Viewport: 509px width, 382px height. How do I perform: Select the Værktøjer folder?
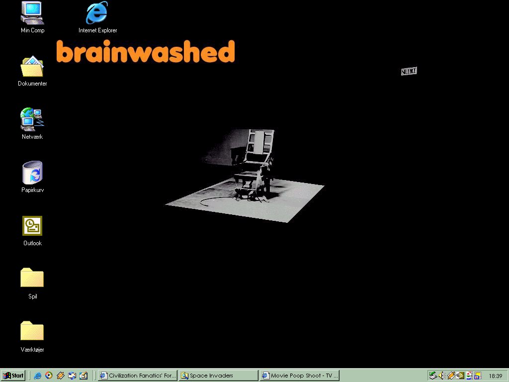coord(32,337)
